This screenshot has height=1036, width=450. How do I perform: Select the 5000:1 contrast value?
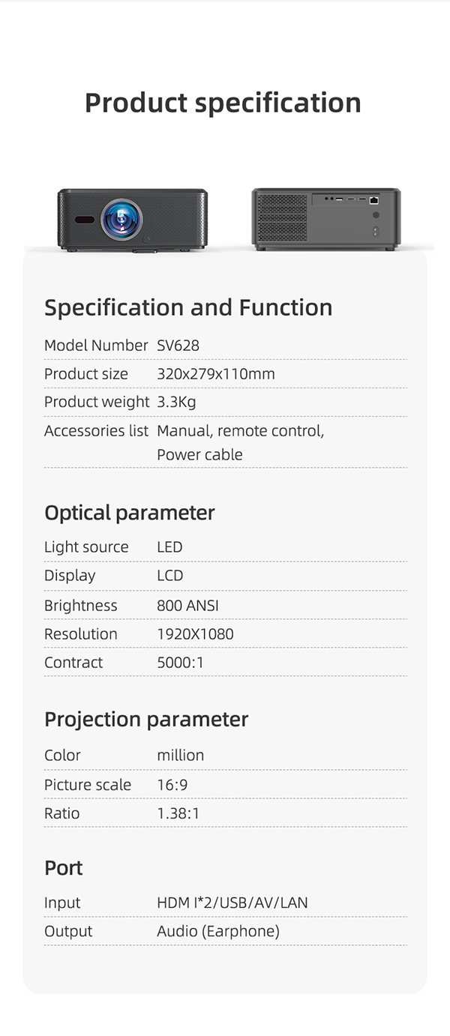[180, 663]
